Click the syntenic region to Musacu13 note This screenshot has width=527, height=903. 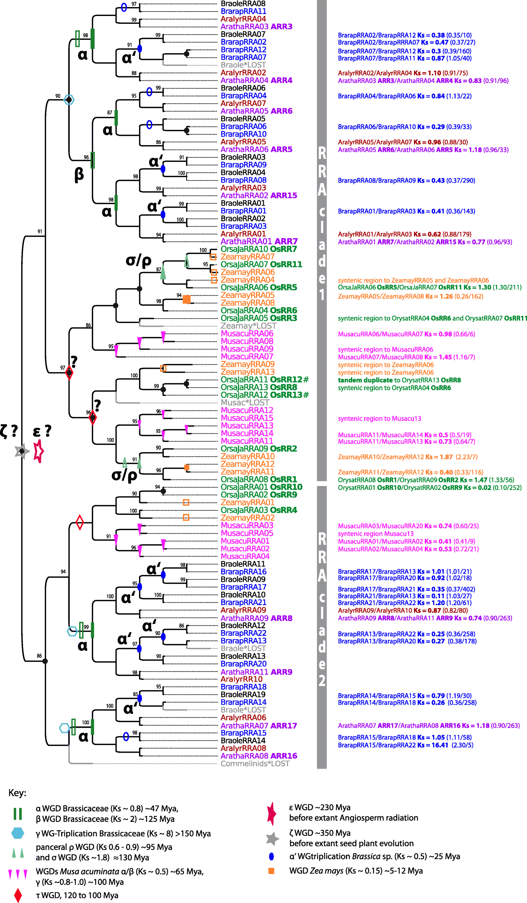379,419
